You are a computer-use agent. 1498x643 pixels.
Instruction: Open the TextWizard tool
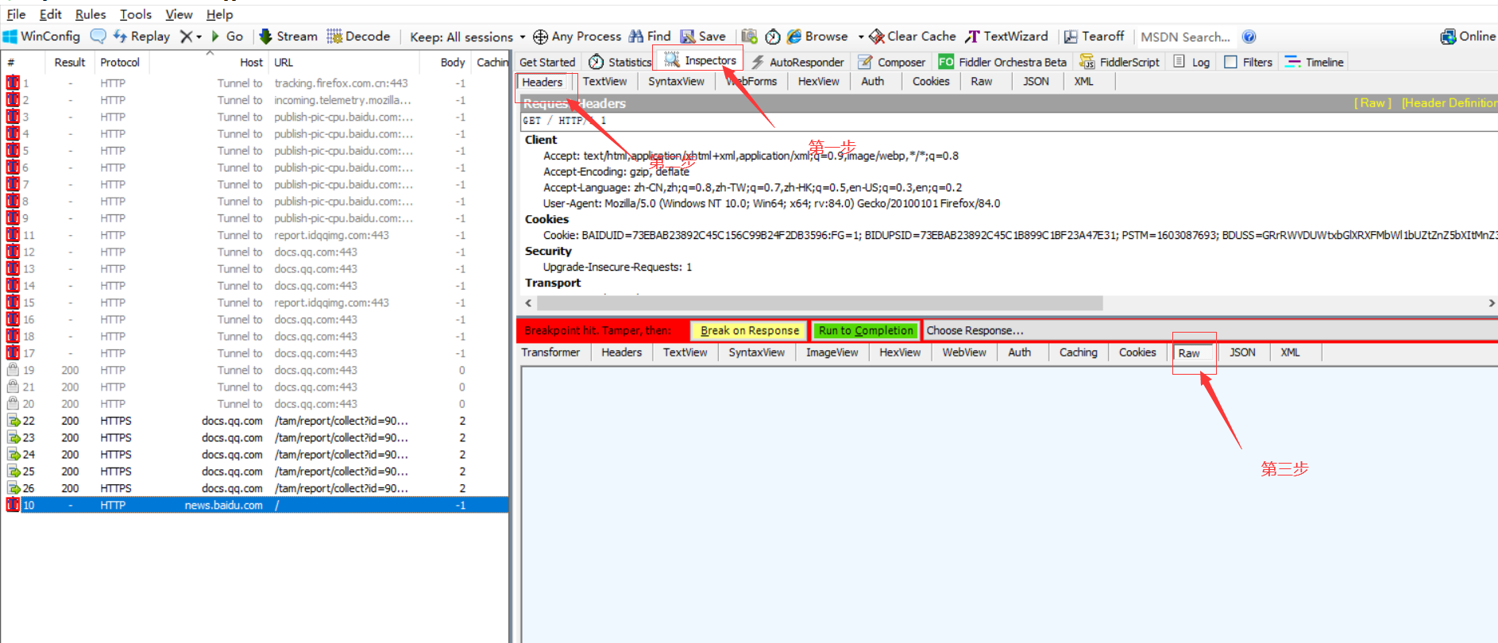(x=1006, y=37)
